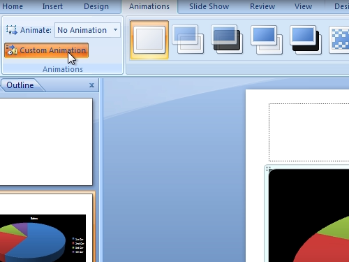Switch to the Outline pane tab
The height and width of the screenshot is (262, 349).
coord(20,85)
